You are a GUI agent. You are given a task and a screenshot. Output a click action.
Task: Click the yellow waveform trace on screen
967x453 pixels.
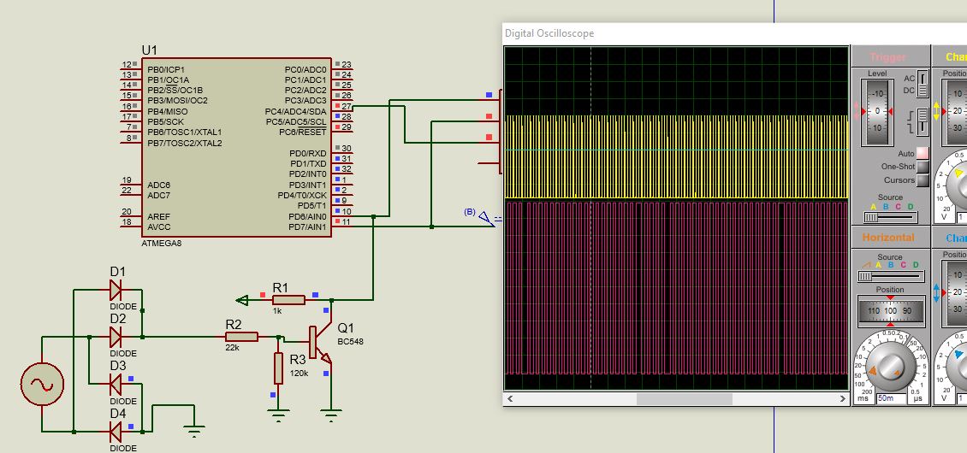(677, 156)
